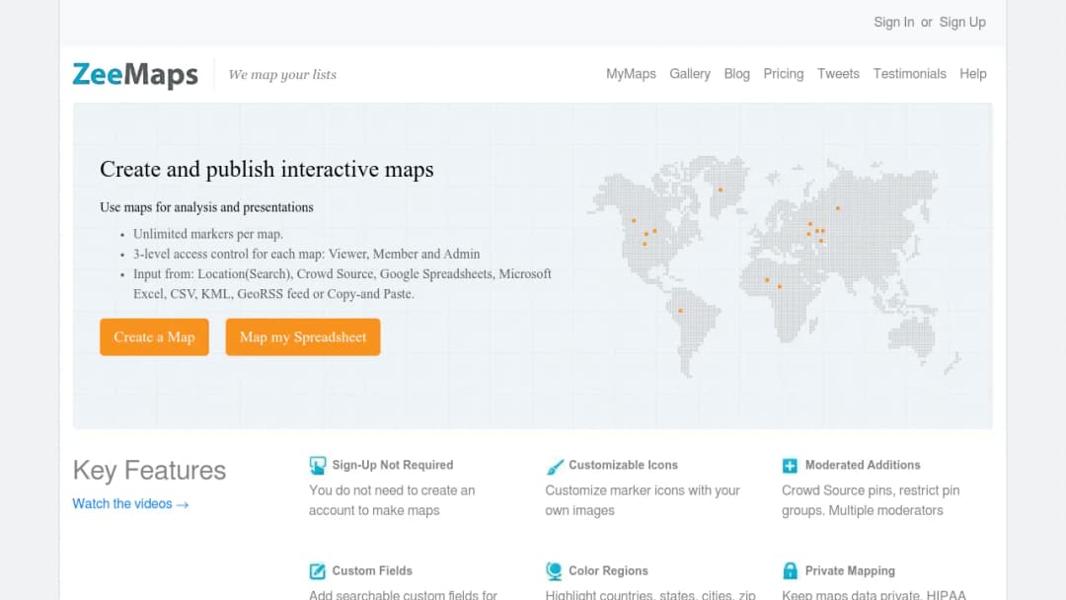The width and height of the screenshot is (1066, 600).
Task: Click 'Use maps for analysis and presentations'
Action: 206,207
